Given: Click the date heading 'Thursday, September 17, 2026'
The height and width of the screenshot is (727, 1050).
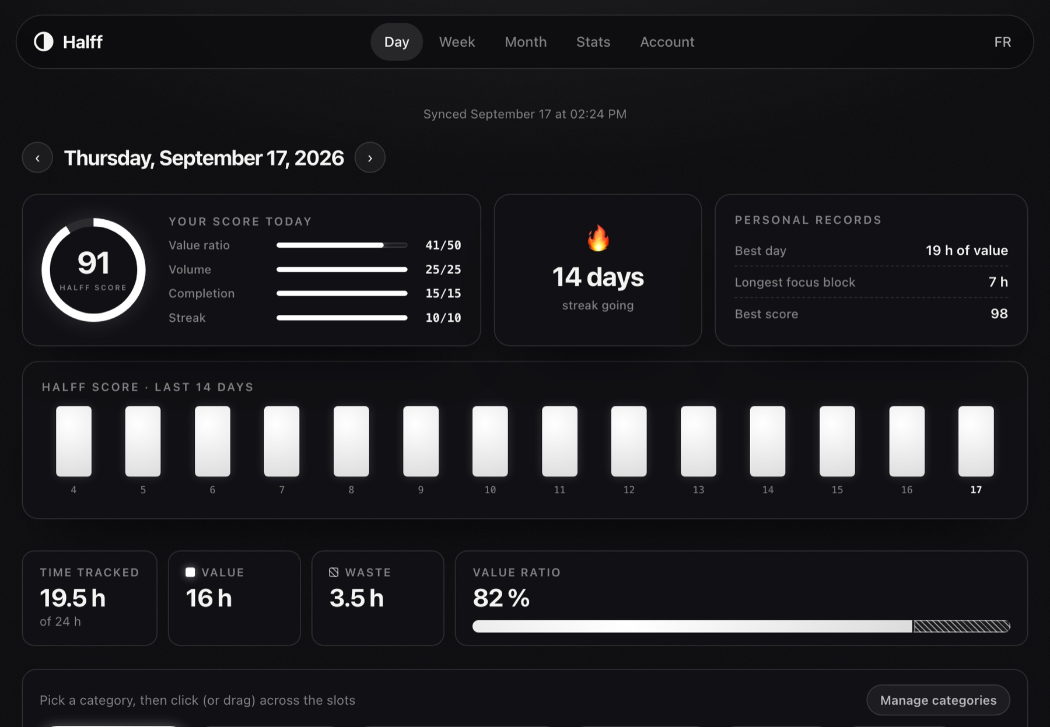Looking at the screenshot, I should pyautogui.click(x=204, y=158).
